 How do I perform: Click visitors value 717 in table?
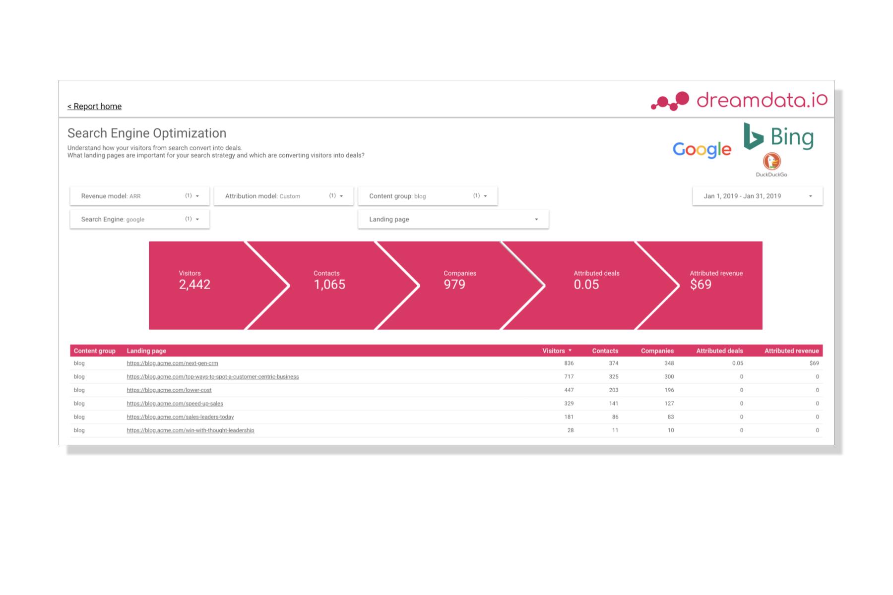pyautogui.click(x=569, y=377)
